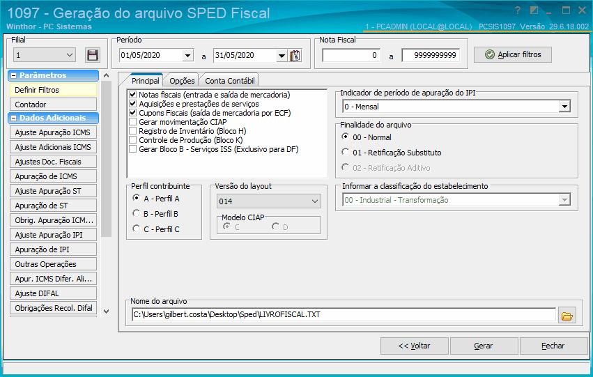Select 01 - Retificação Substituto option

pyautogui.click(x=345, y=152)
